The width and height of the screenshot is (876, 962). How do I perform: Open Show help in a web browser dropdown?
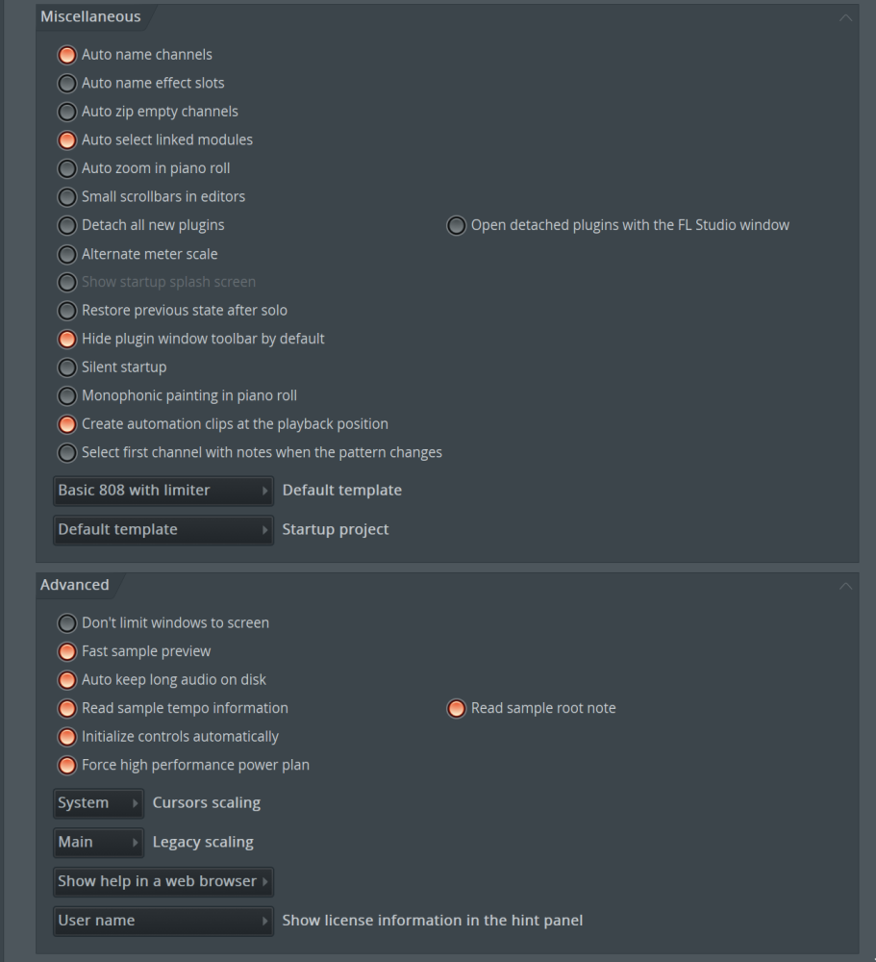tap(163, 881)
